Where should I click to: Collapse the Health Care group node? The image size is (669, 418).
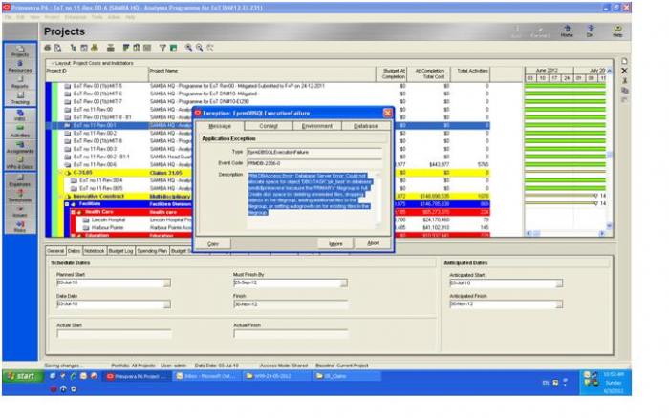[73, 212]
